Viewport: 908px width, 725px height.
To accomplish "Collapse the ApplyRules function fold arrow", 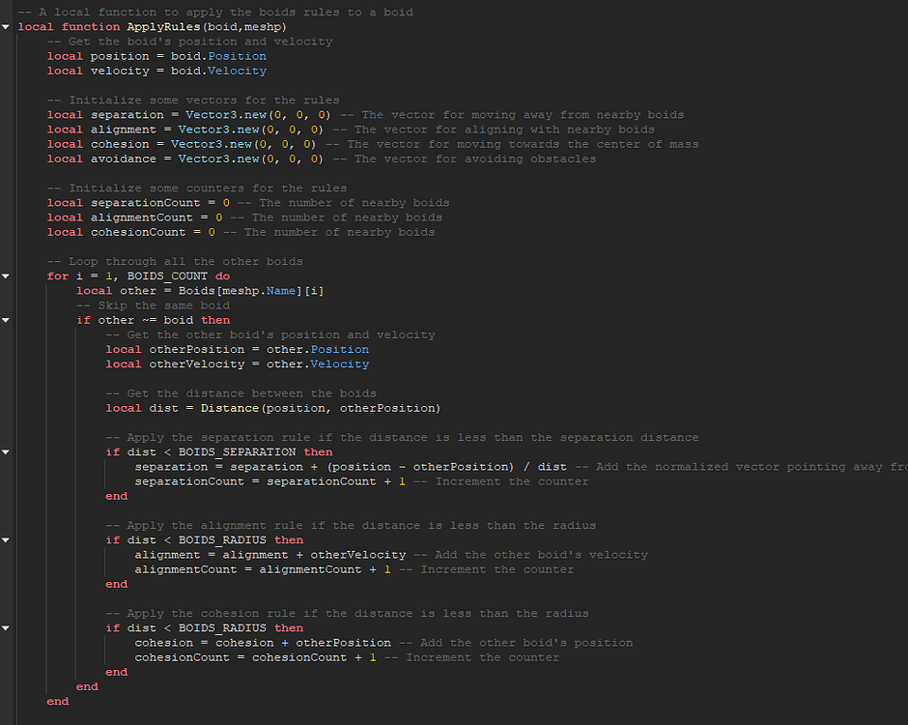I will [6, 26].
